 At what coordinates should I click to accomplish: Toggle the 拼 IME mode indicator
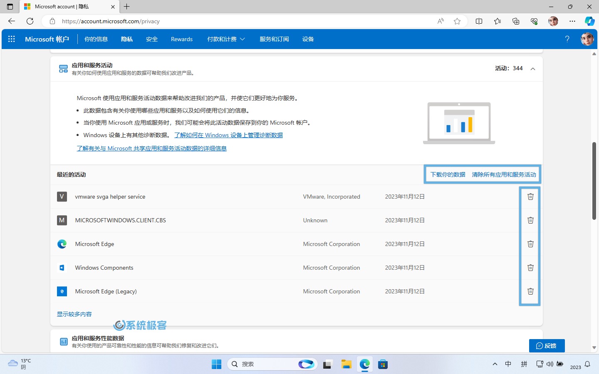[x=524, y=364]
